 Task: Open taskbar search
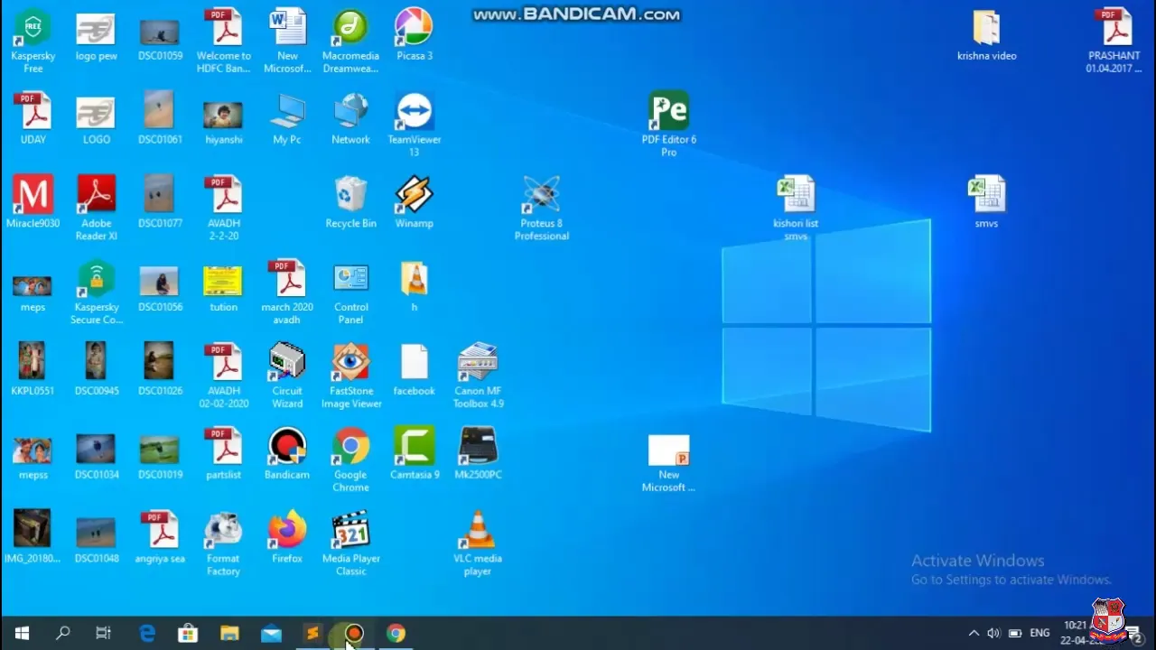[62, 634]
